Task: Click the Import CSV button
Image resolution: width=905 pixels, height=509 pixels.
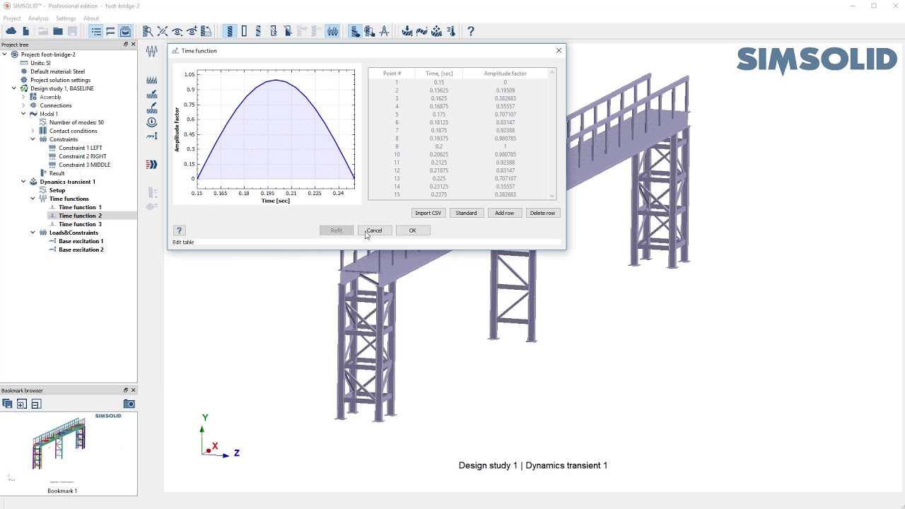Action: tap(428, 213)
